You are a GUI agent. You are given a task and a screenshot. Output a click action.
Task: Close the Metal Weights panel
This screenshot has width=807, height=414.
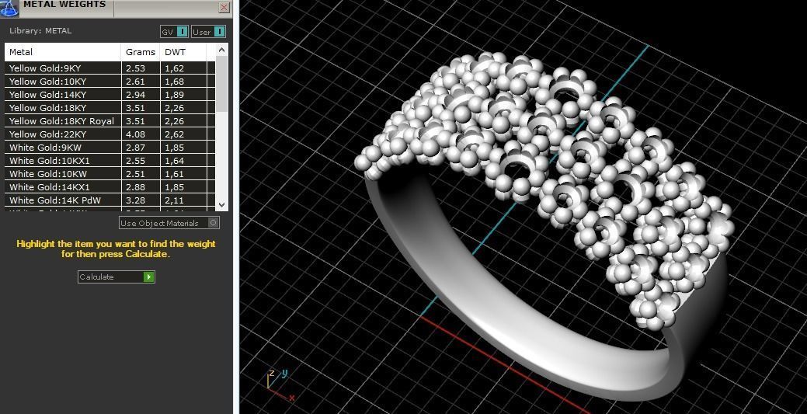point(224,7)
